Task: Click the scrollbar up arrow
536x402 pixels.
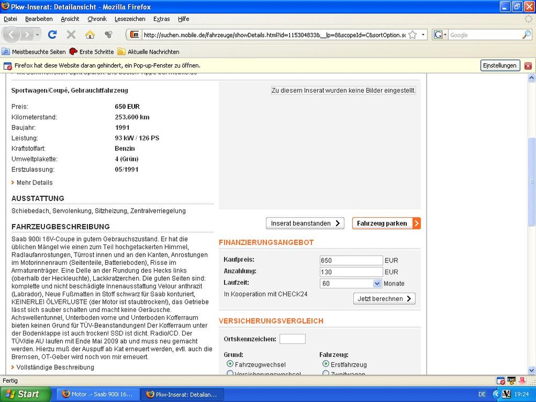Action: [532, 78]
